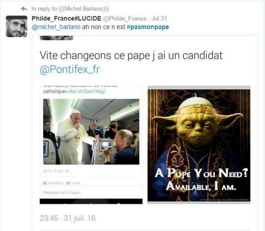Viewport: 265px width, 231px height.
Task: Click the cropped quoted avatar thumbnail
Action: pyautogui.click(x=56, y=38)
